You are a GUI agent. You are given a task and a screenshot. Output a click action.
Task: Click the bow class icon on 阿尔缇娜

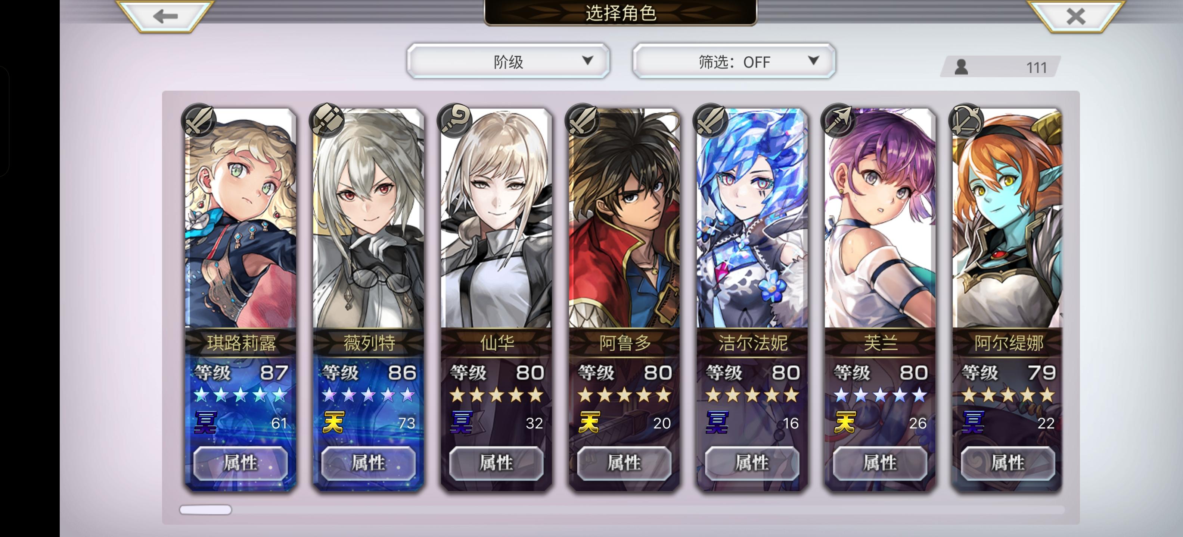click(966, 120)
